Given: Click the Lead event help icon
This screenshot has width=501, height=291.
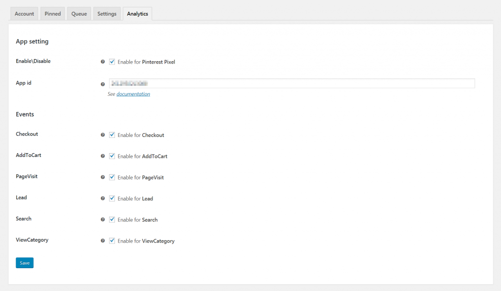Looking at the screenshot, I should 103,199.
